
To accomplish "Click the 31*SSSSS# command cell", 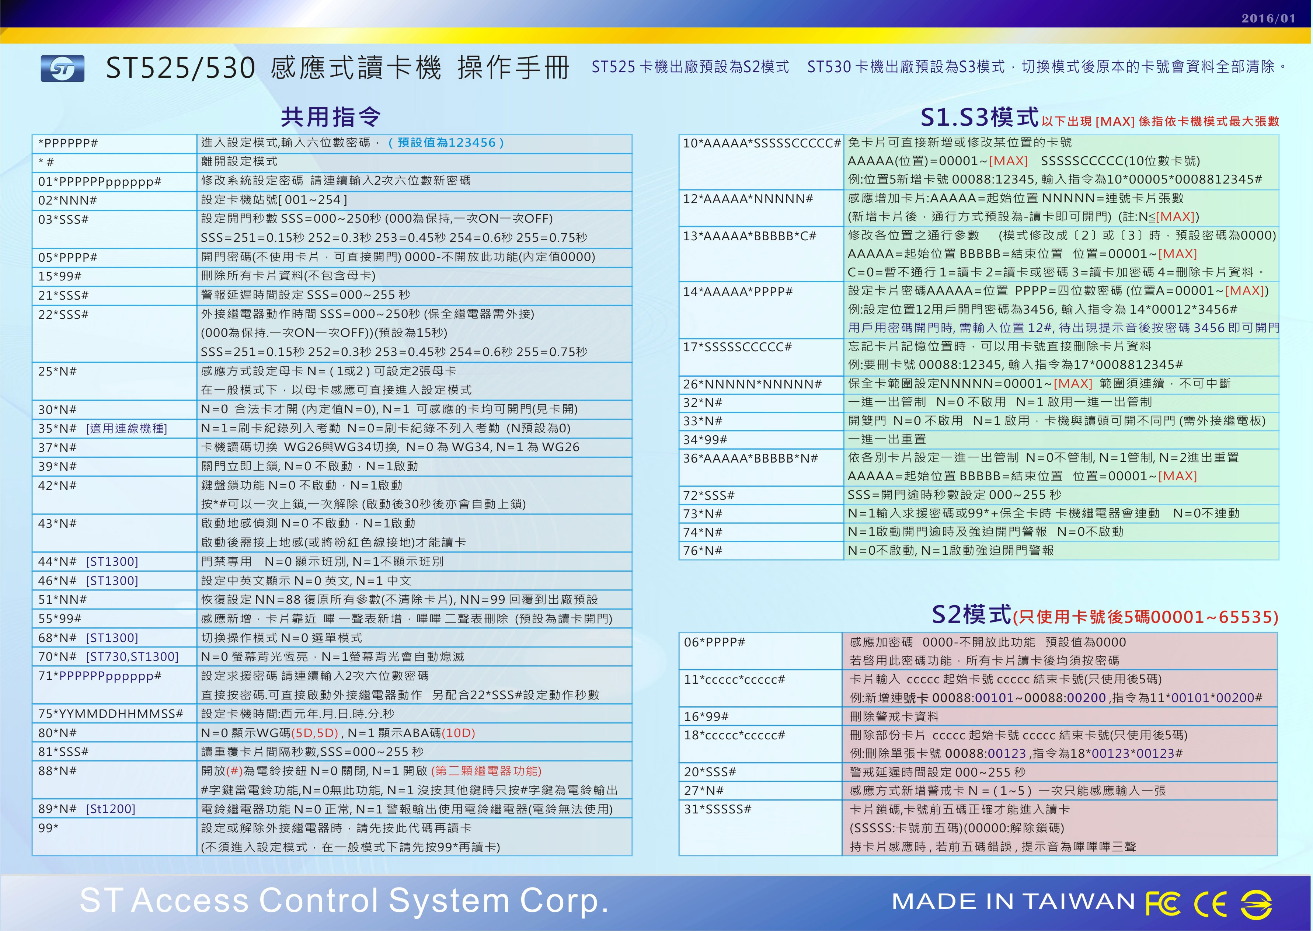I will 761,828.
